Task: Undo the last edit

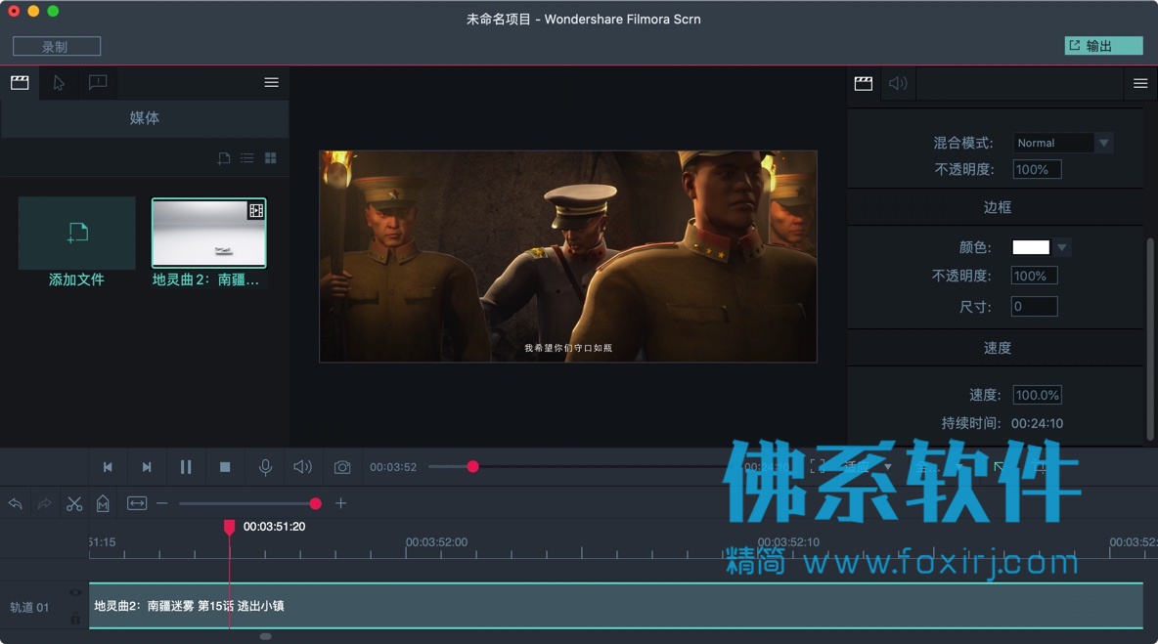Action: pos(16,504)
